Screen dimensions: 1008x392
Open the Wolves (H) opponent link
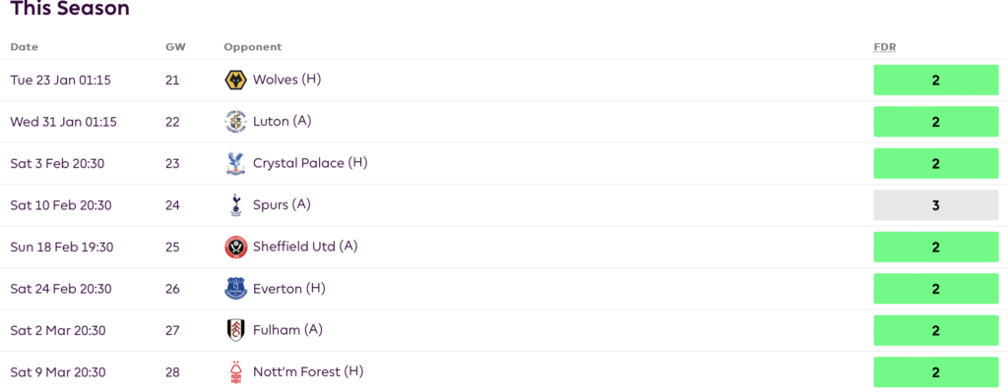(286, 80)
